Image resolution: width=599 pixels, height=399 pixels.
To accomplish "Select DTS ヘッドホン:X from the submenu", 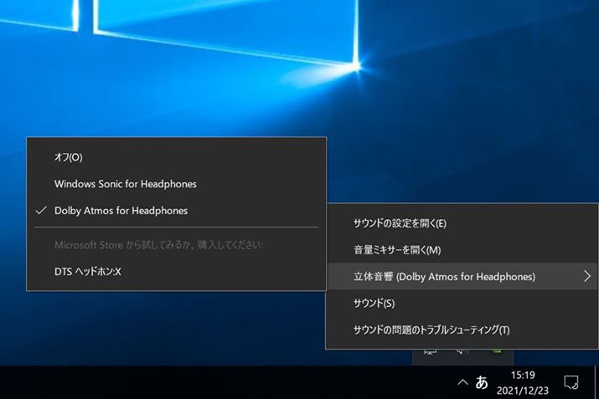I will (176, 272).
